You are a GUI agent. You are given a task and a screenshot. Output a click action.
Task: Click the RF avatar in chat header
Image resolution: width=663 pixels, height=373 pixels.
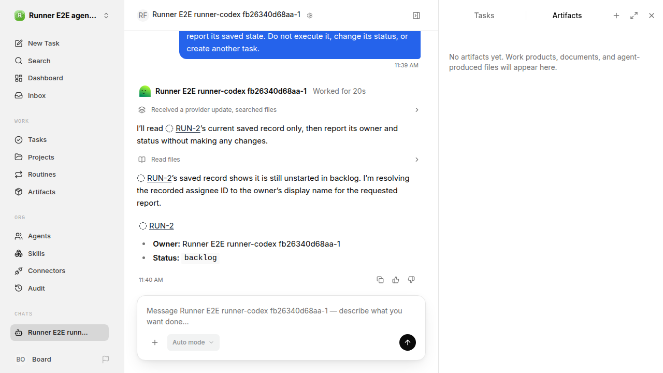tap(142, 16)
